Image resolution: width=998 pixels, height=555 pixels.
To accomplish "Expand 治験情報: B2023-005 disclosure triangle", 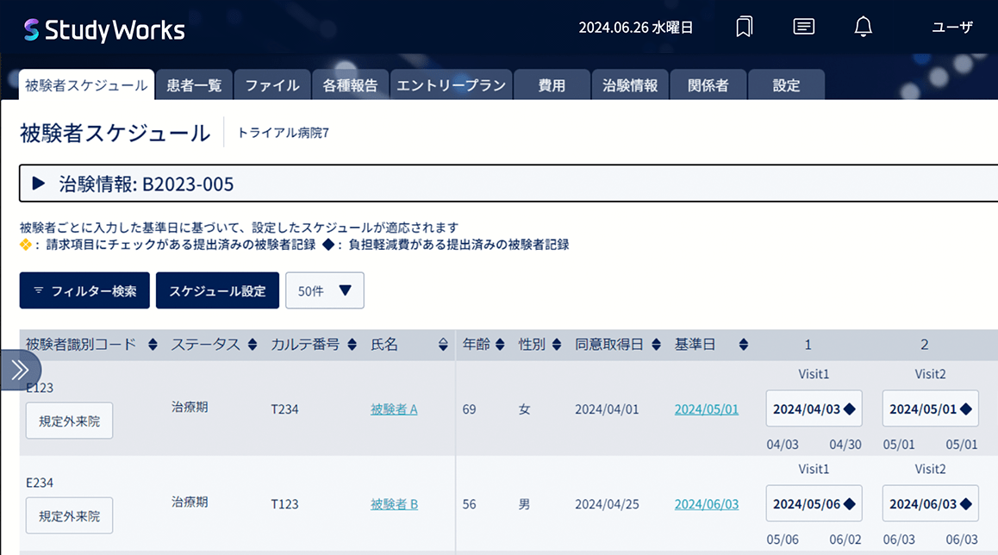I will pos(39,184).
